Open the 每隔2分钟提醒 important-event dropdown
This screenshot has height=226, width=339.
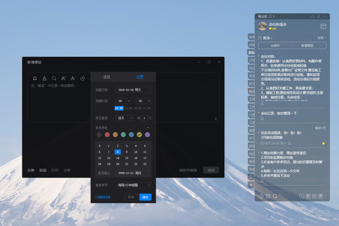click(133, 185)
